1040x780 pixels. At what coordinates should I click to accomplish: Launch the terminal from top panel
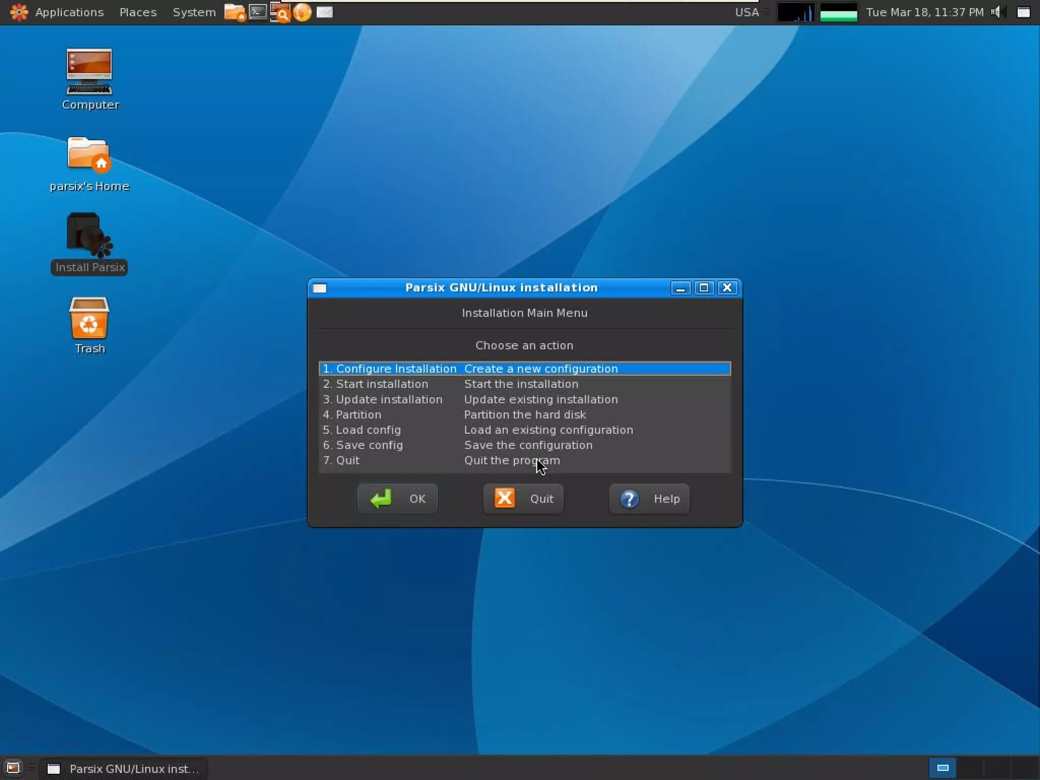[x=258, y=12]
